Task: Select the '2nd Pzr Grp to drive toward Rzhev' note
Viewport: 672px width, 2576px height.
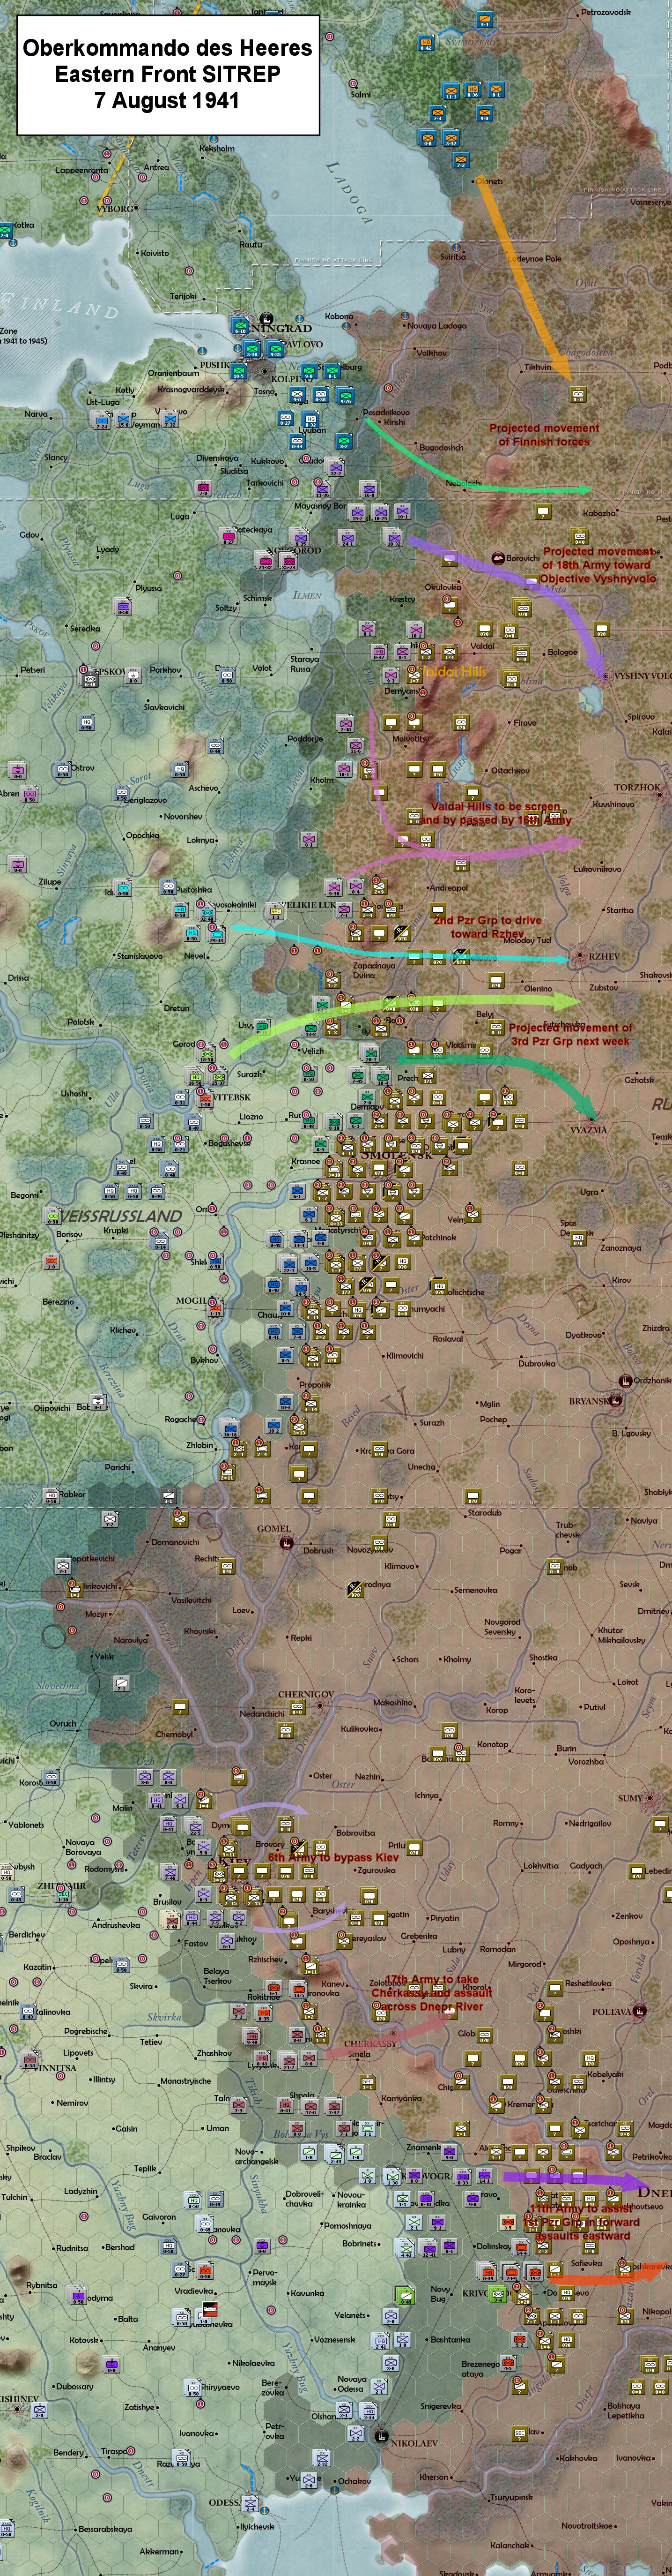Action: click(x=487, y=926)
